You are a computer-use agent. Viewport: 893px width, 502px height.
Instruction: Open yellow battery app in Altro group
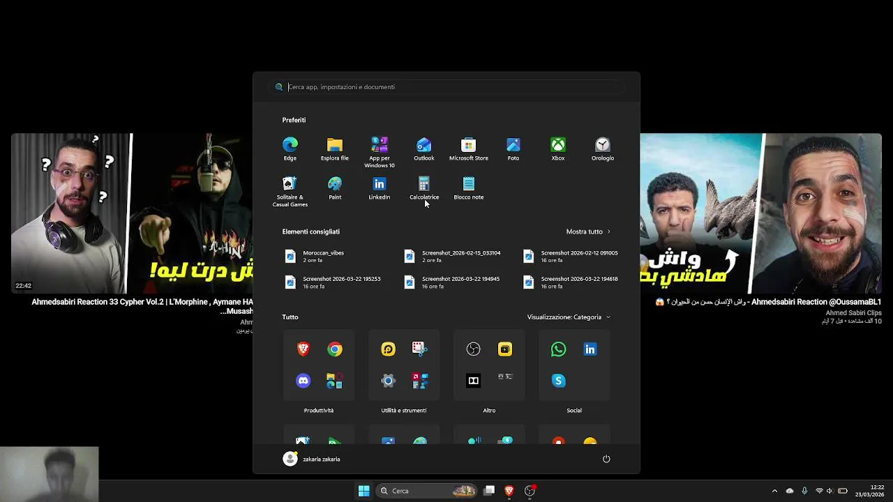(x=505, y=349)
